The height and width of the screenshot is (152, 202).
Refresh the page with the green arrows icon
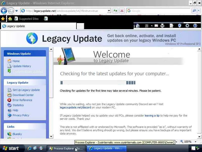point(115,11)
